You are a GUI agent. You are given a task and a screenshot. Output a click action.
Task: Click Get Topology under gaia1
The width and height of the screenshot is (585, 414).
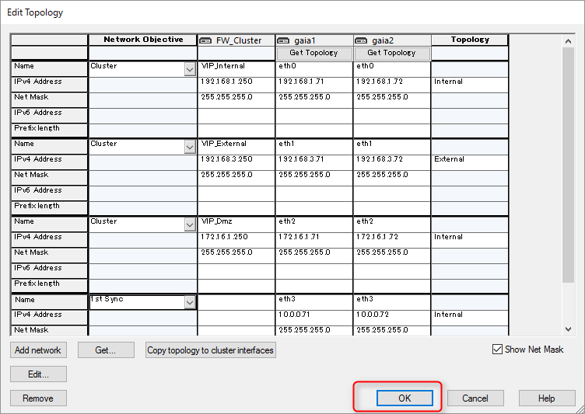(x=314, y=53)
